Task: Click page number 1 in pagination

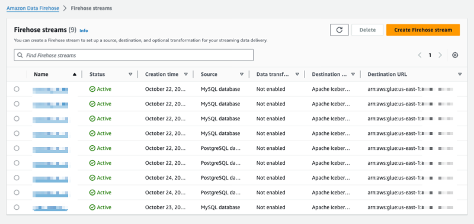Action: tap(430, 55)
